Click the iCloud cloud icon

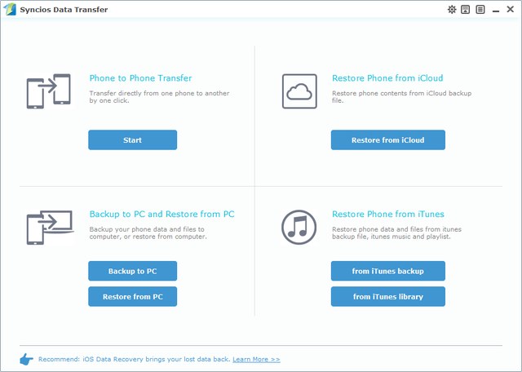[299, 91]
